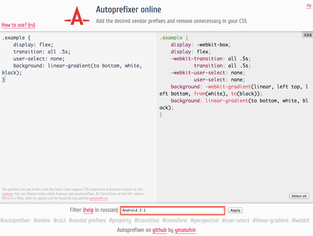Switch language with the 'ru' link
313x236 pixels.
point(309,5)
